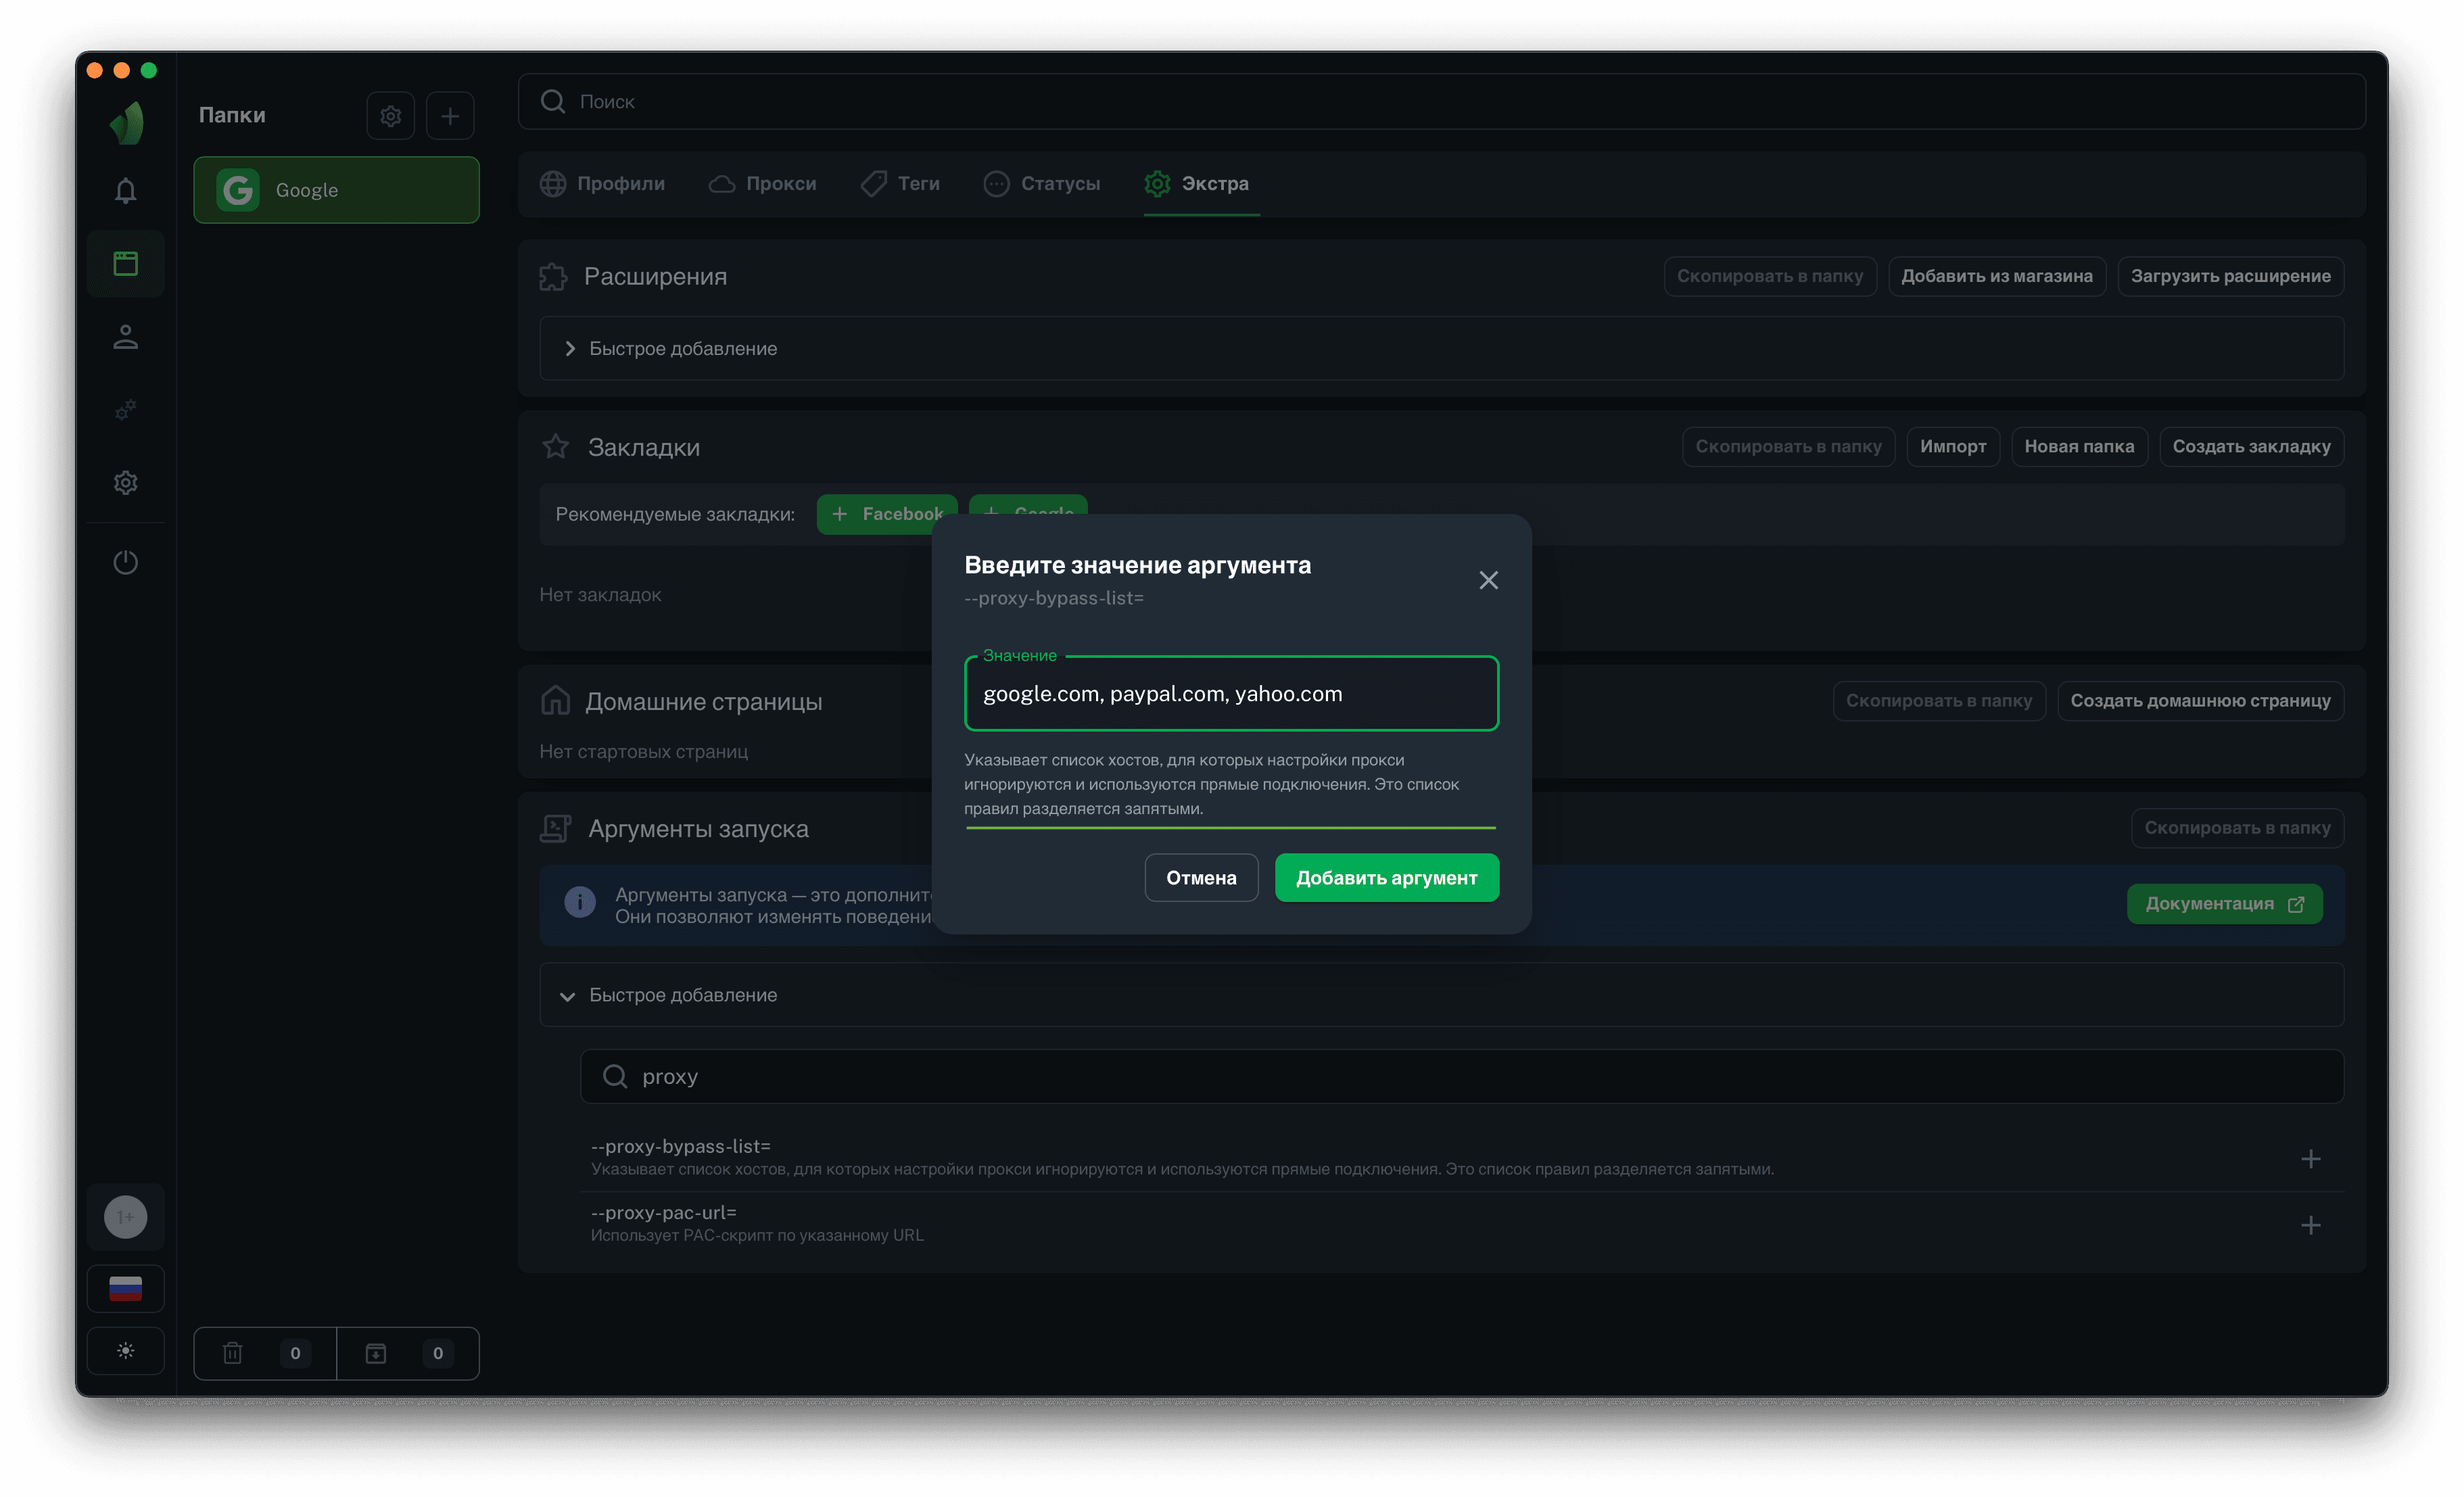2464x1497 pixels.
Task: Toggle light theme with sun icon
Action: [125, 1351]
